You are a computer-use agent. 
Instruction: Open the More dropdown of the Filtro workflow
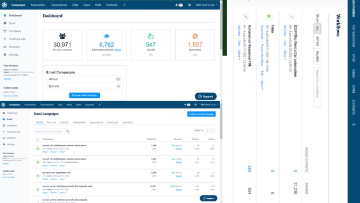pyautogui.click(x=262, y=84)
